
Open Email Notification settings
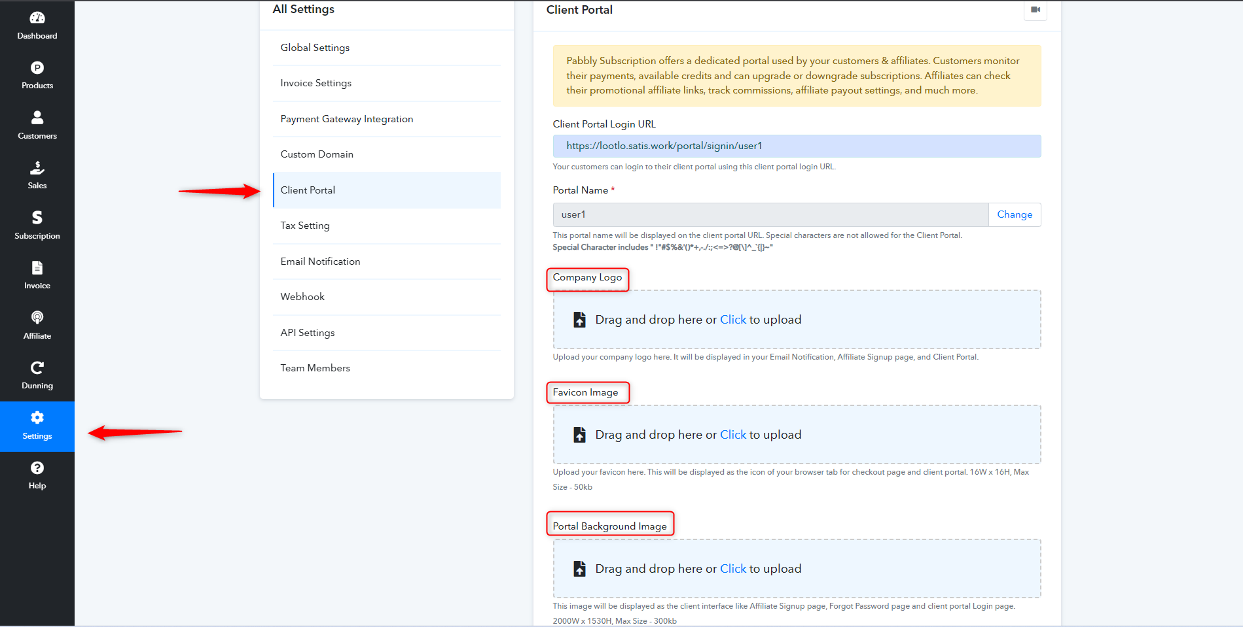click(x=387, y=262)
